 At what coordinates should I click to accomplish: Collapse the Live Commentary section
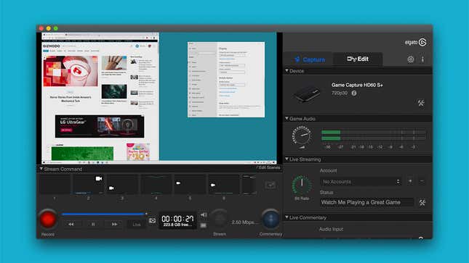(286, 217)
